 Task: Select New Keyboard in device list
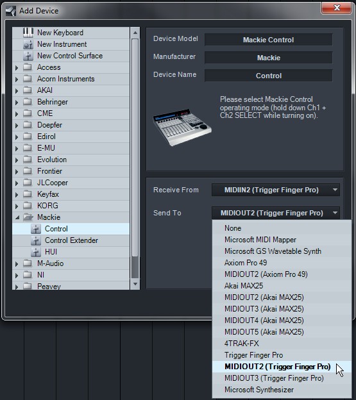click(71, 33)
